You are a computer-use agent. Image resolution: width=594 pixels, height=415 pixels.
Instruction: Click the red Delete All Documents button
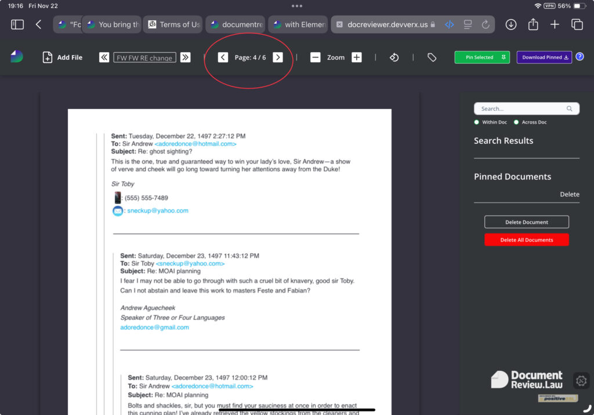[526, 240]
